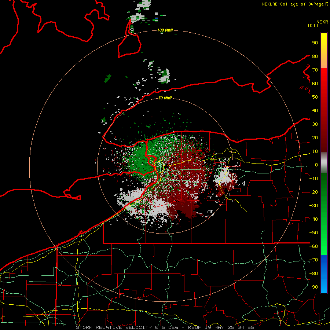Image resolution: width=330 pixels, height=330 pixels.
Task: Click the NEXR label above the color bar
Action: pyautogui.click(x=322, y=22)
